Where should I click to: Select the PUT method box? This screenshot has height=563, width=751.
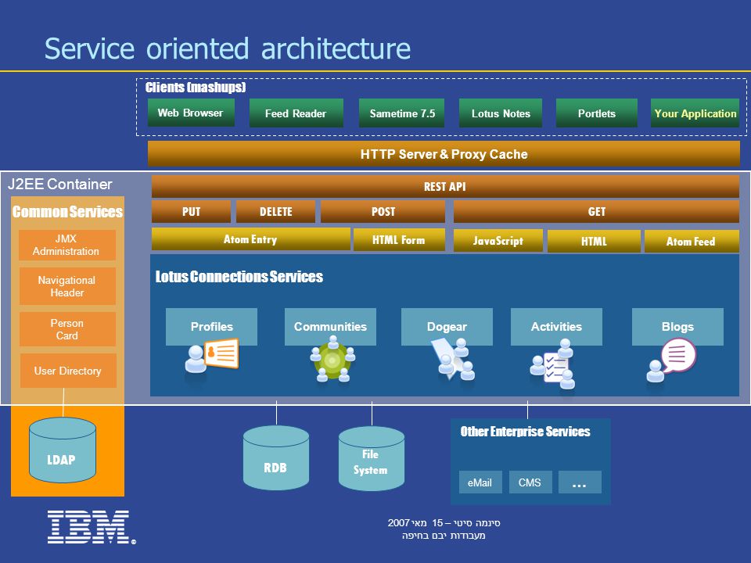pyautogui.click(x=191, y=212)
